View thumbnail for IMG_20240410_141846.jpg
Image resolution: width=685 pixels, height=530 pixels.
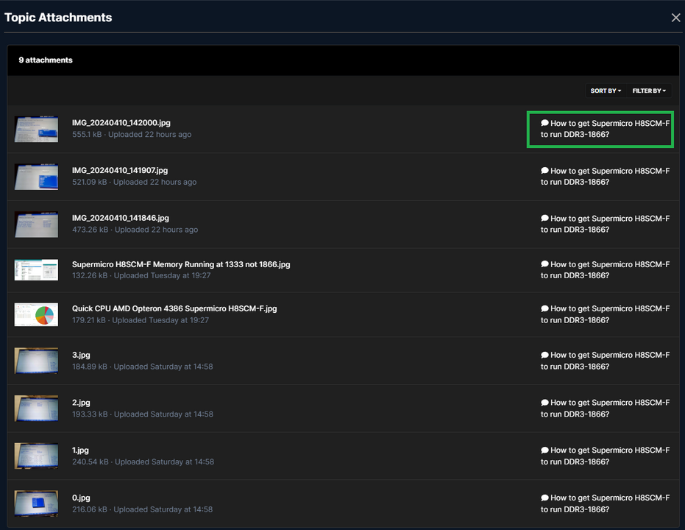tap(36, 224)
